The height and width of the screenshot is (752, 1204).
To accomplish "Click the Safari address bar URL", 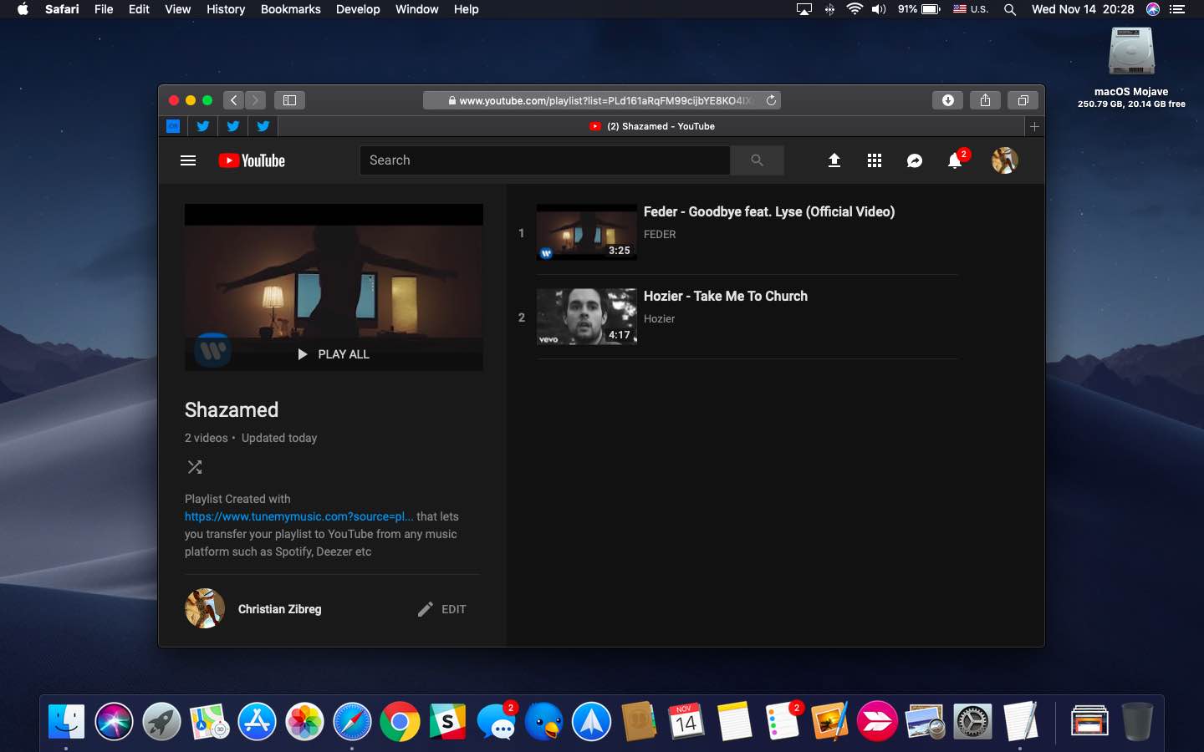I will tap(602, 100).
